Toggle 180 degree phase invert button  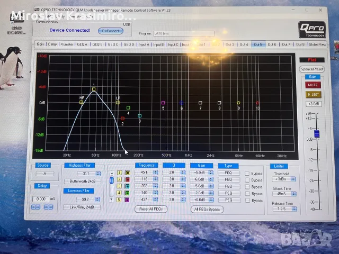pos(313,95)
